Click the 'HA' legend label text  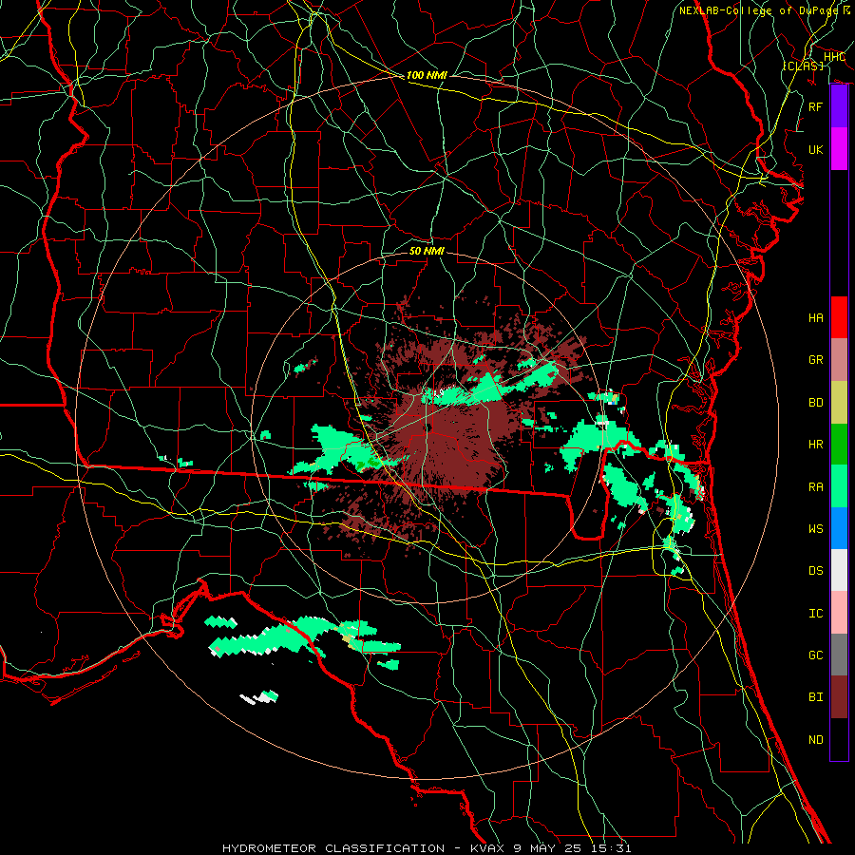815,318
